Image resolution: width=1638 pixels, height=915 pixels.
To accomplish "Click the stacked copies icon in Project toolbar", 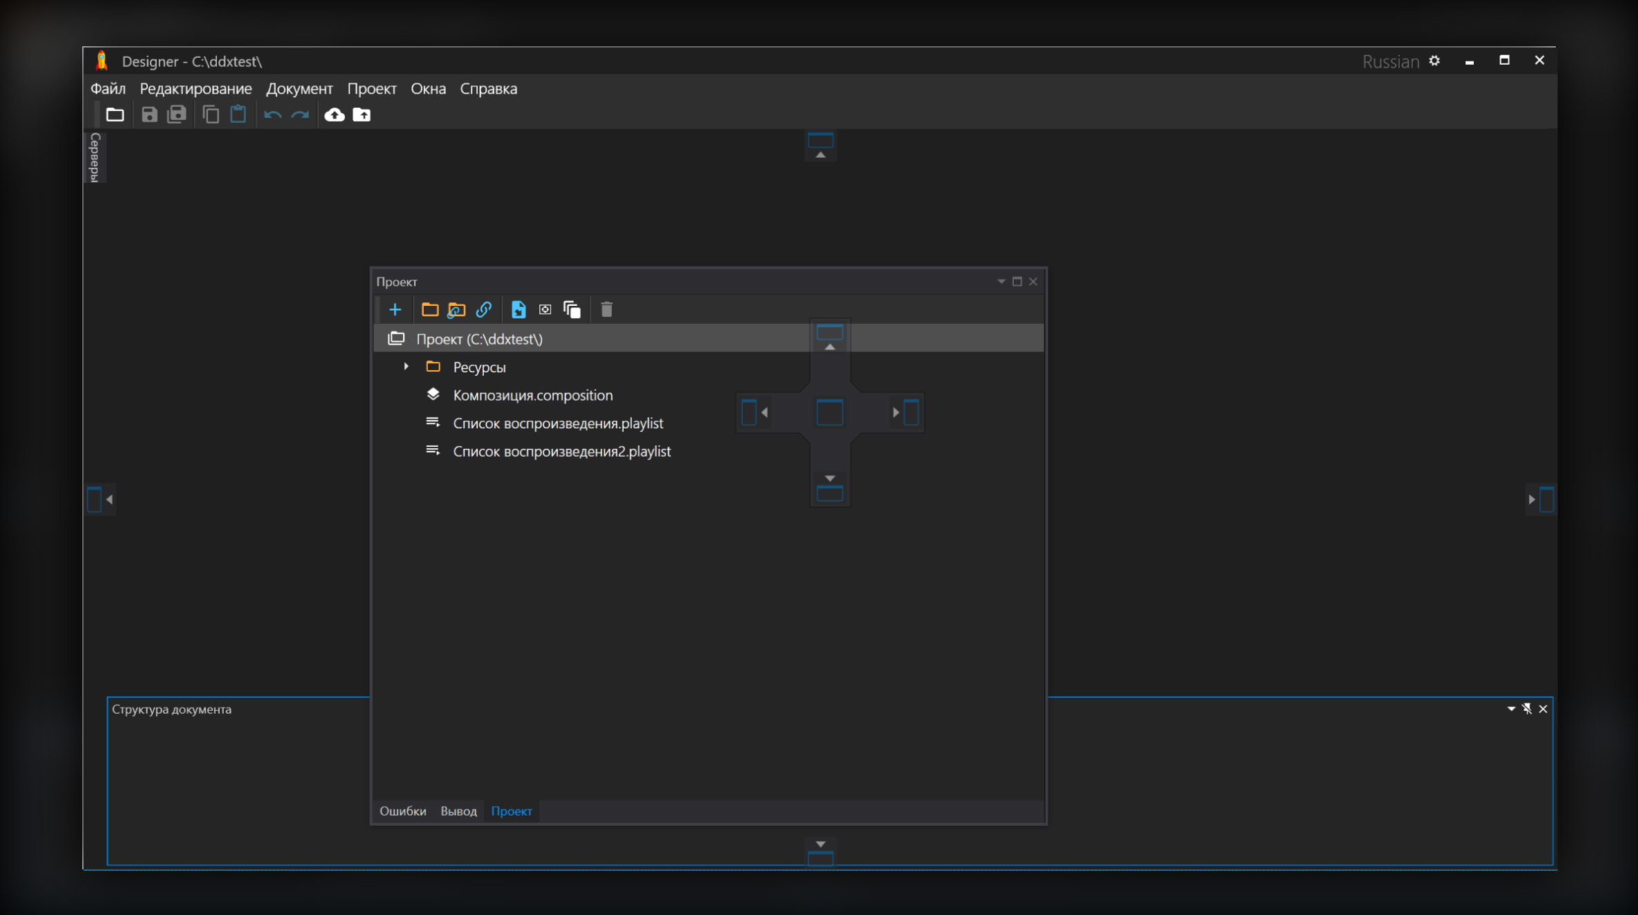I will [572, 310].
